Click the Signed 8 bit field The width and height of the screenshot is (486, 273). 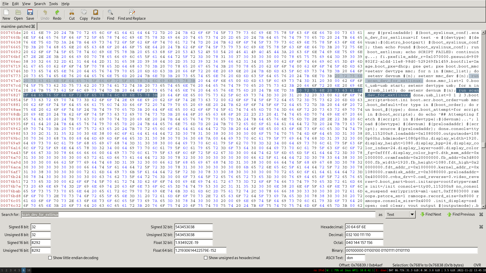41,227
